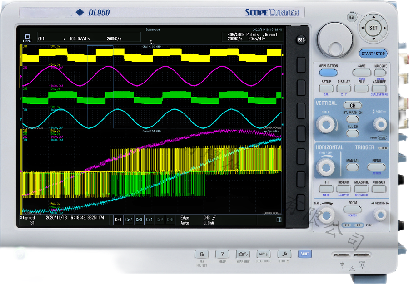Click the left arrow beside SET
Screen dimensions: 409x284
[362, 28]
